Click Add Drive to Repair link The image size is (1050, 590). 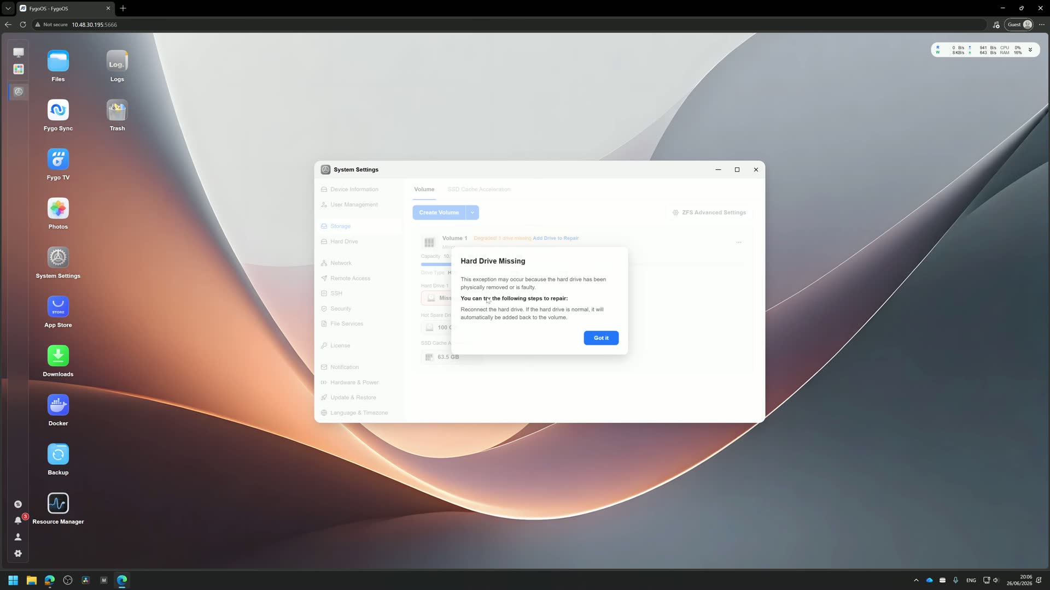pos(556,238)
